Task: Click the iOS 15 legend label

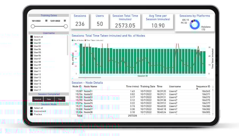Action: (x=185, y=20)
